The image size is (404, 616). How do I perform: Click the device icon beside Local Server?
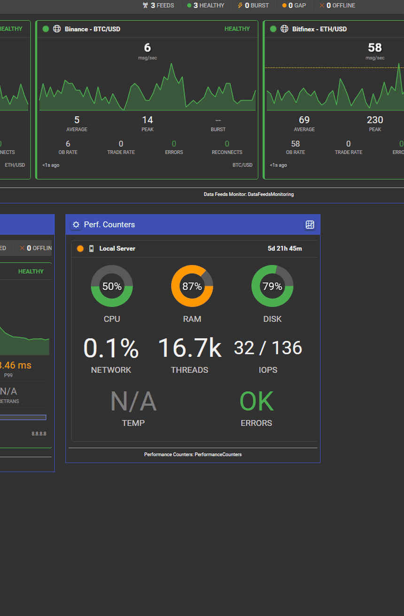click(92, 248)
